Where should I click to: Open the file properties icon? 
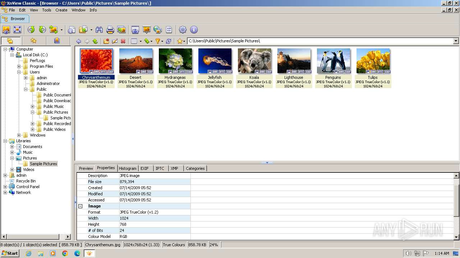72,30
